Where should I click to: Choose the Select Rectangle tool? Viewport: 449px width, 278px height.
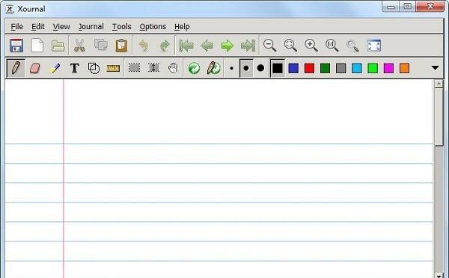pos(134,68)
